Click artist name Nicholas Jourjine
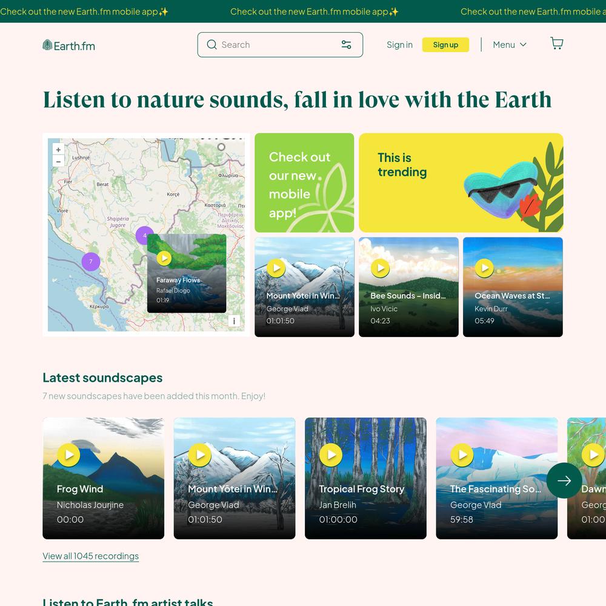Viewport: 606px width, 606px height. 90,505
